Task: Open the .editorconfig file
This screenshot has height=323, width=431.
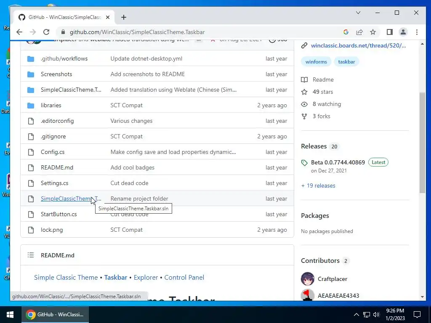Action: point(57,121)
